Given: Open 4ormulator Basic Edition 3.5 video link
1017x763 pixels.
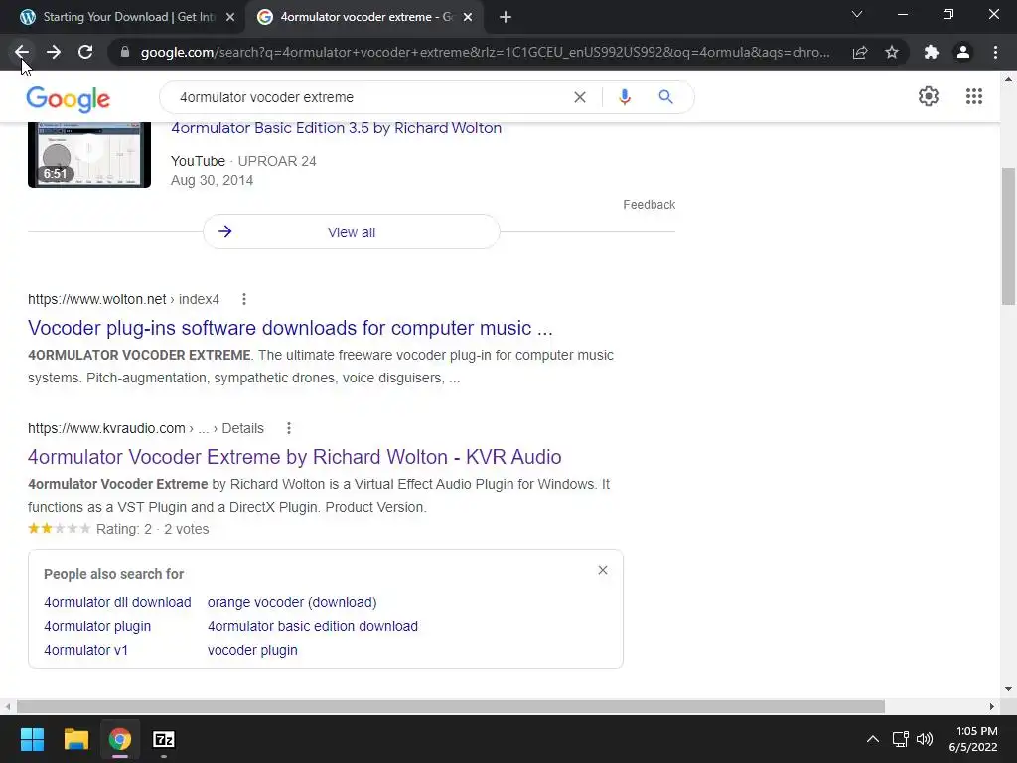Looking at the screenshot, I should [x=336, y=128].
